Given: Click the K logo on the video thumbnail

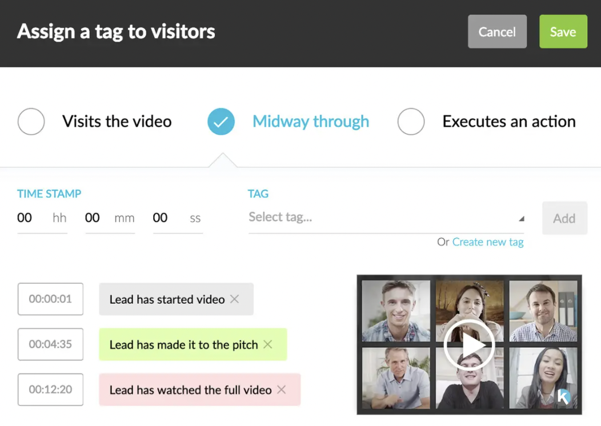Looking at the screenshot, I should [x=564, y=396].
